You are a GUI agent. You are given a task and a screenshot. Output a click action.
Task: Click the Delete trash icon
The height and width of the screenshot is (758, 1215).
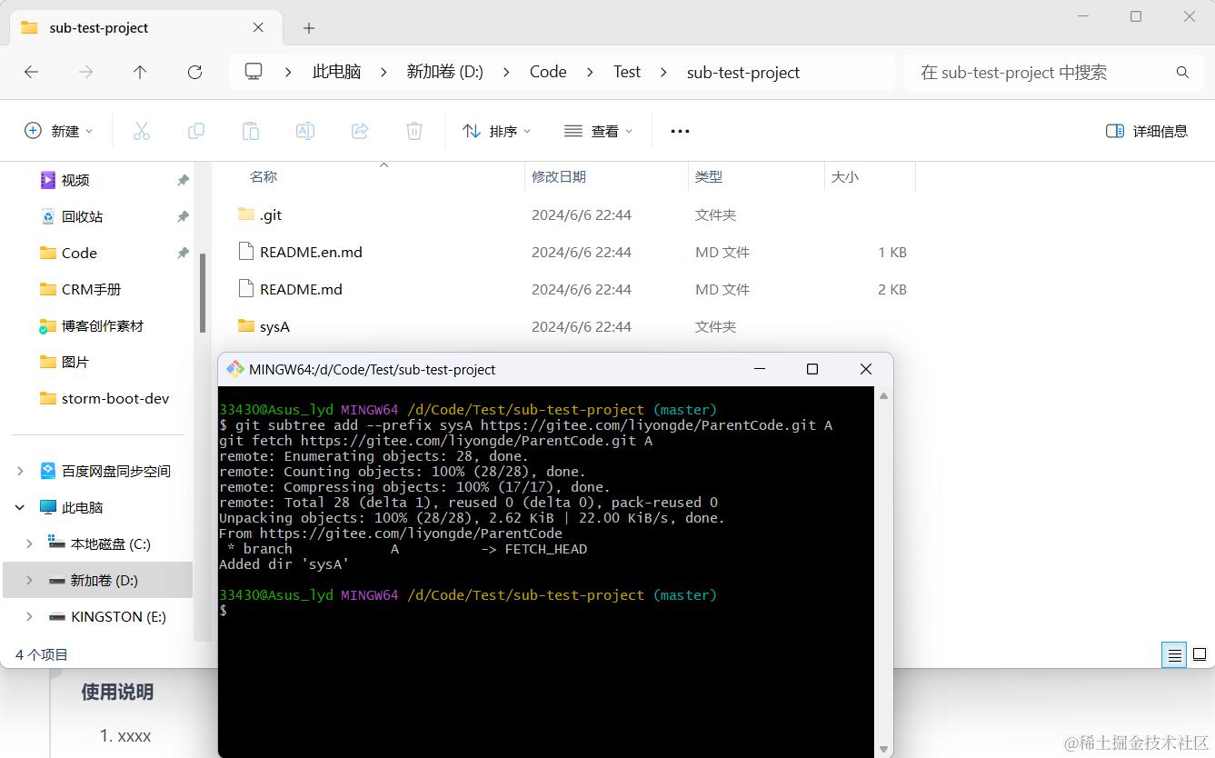tap(414, 131)
